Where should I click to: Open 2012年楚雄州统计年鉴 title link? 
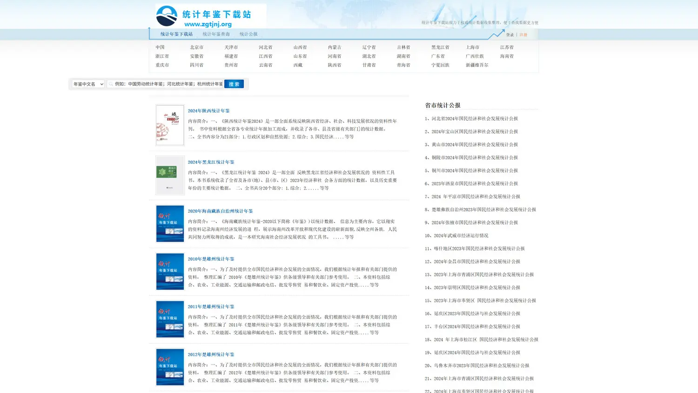(211, 355)
